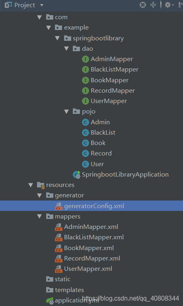Select the BlackList class
Image resolution: width=183 pixels, height=306 pixels.
[103, 133]
